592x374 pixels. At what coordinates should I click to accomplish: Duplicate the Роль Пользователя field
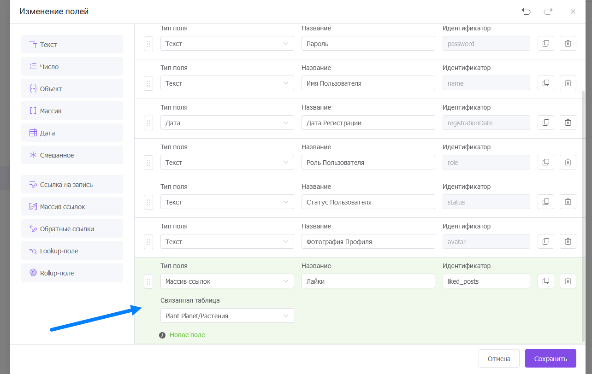click(x=546, y=162)
